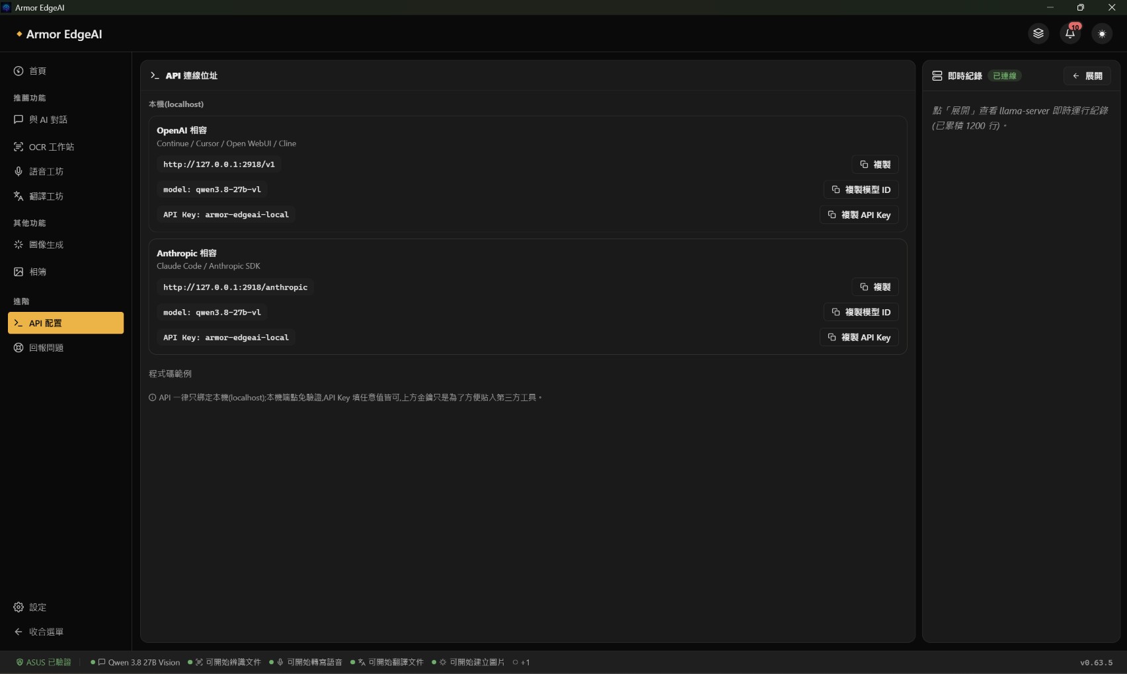
Task: Restore down the Armor EdgeAI window
Action: (1081, 7)
